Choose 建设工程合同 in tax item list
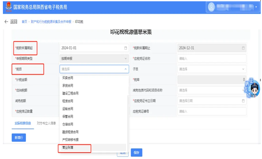The height and width of the screenshot is (159, 262). click(x=70, y=93)
